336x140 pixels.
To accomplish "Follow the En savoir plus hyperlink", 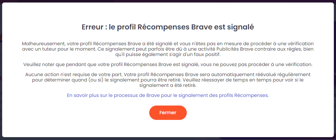I will click(168, 95).
